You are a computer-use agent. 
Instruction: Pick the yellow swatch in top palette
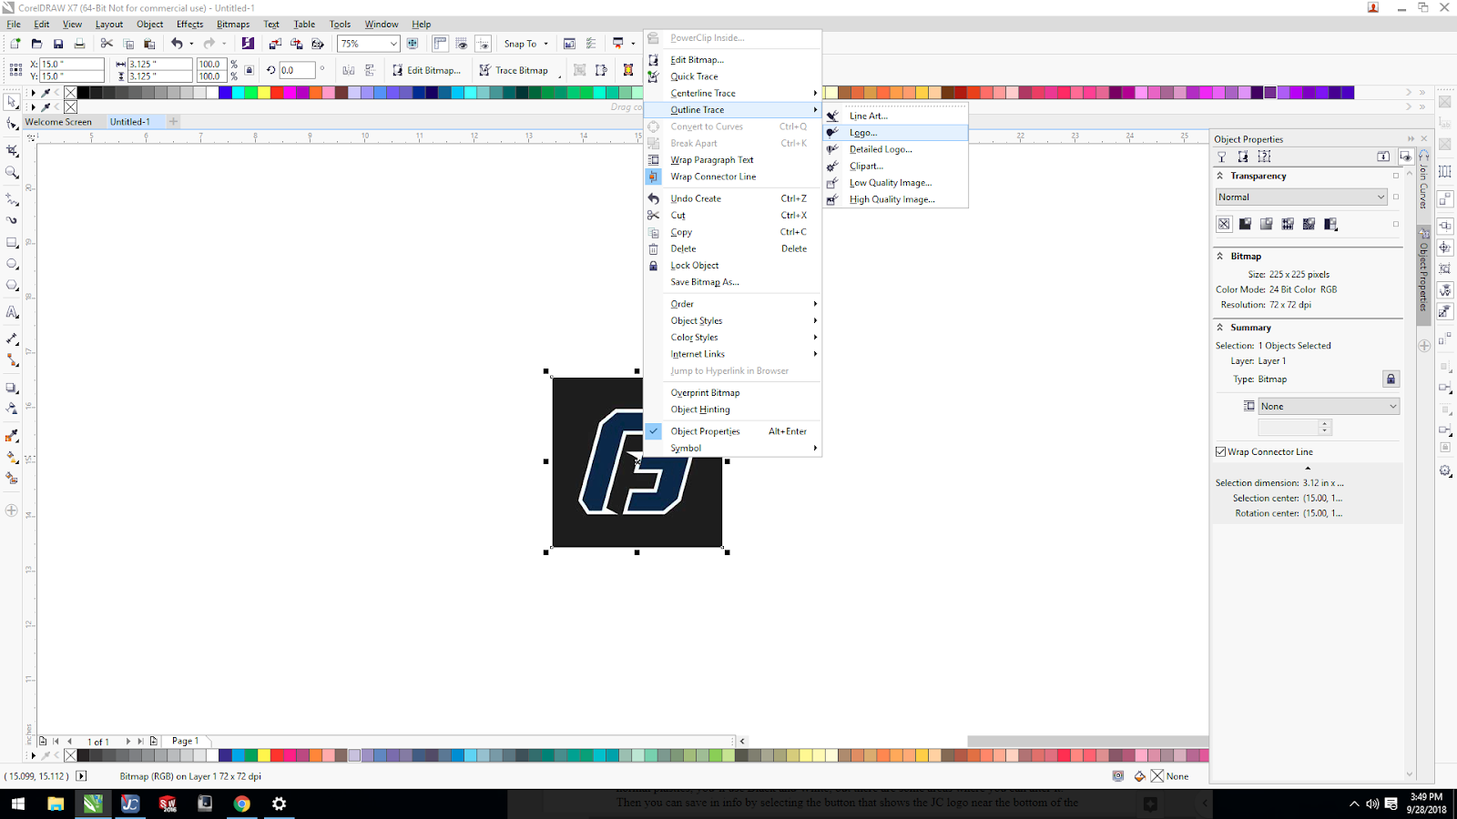[x=264, y=93]
